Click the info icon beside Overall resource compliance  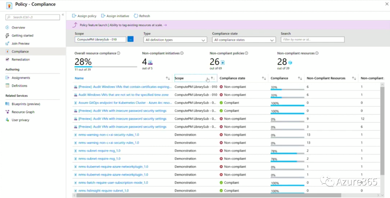coord(118,53)
